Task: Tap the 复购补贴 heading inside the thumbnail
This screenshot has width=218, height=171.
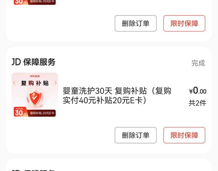Action: tap(35, 83)
